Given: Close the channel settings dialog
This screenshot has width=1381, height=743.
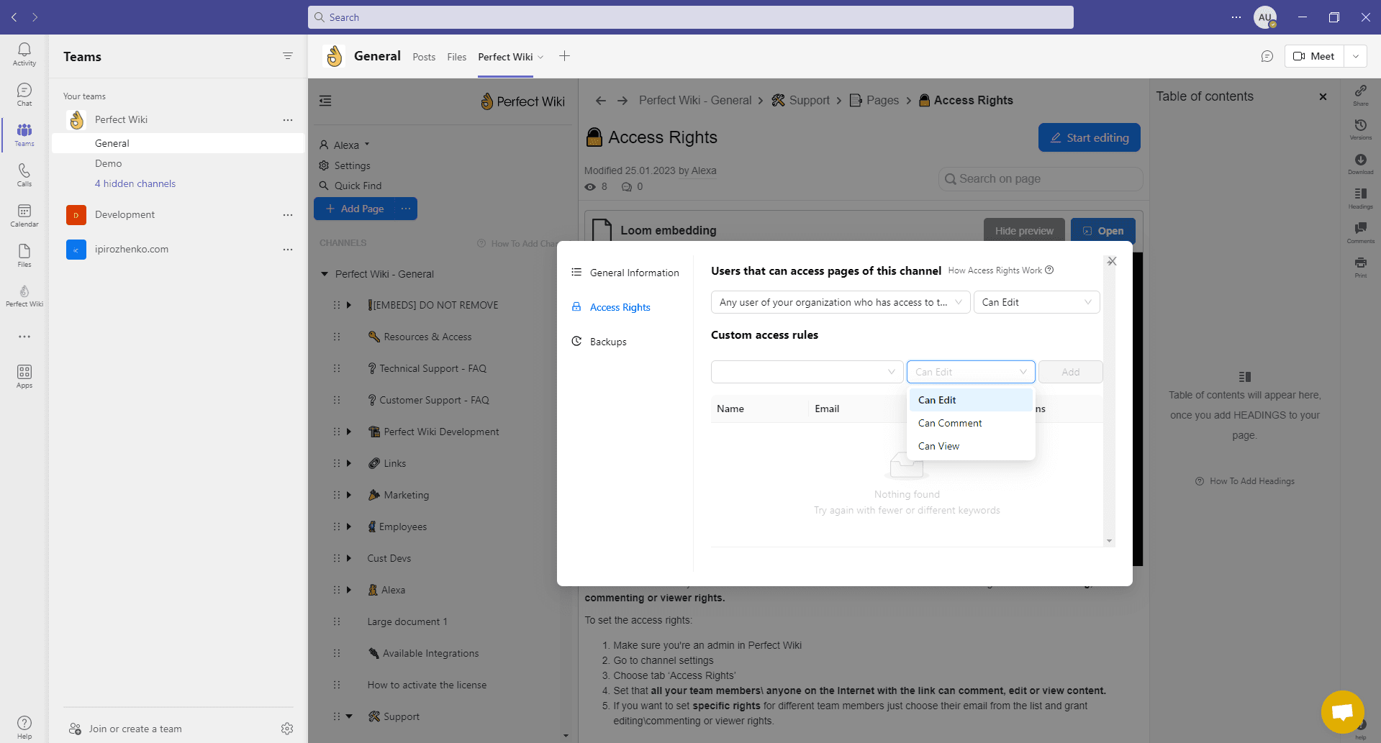Looking at the screenshot, I should [1112, 261].
